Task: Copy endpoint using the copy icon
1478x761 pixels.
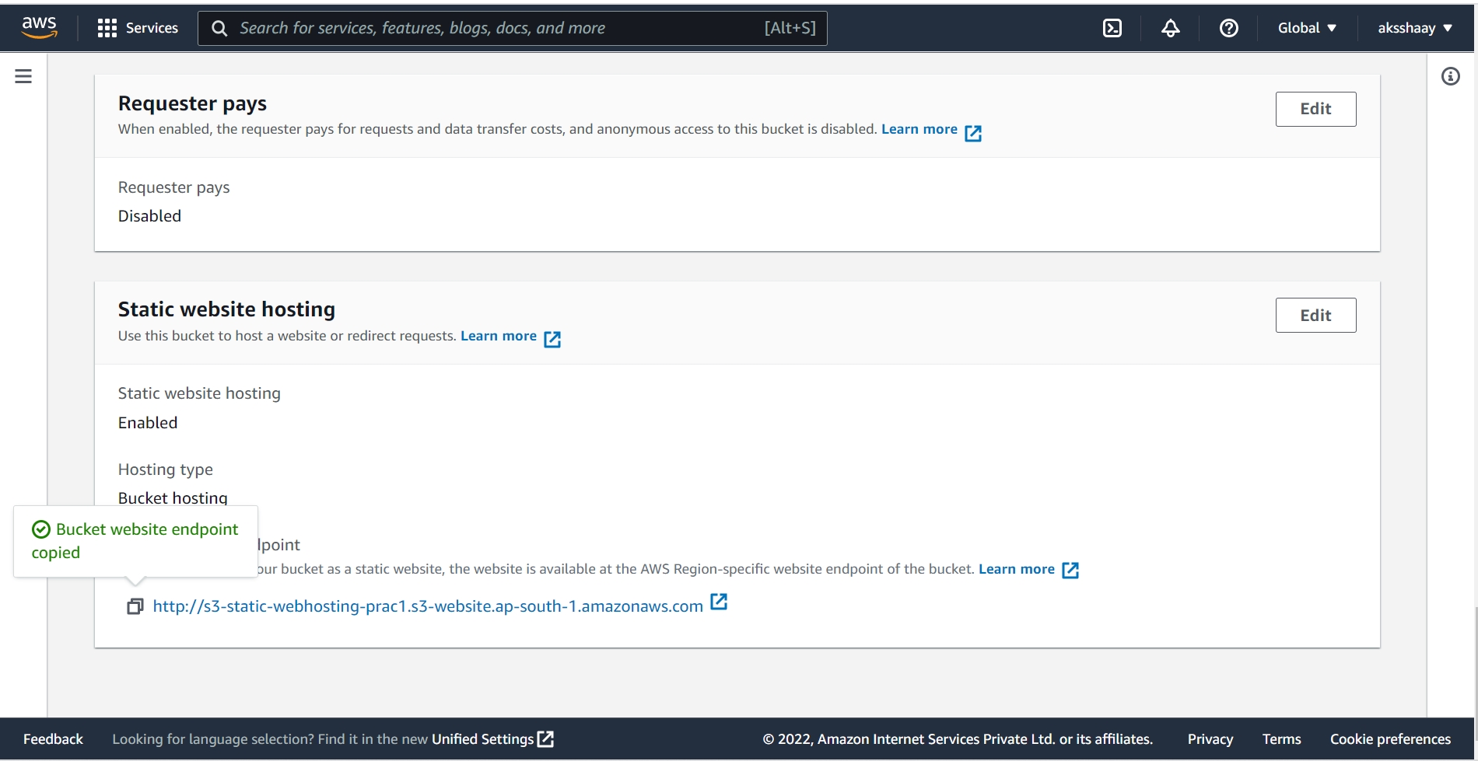Action: pos(135,606)
